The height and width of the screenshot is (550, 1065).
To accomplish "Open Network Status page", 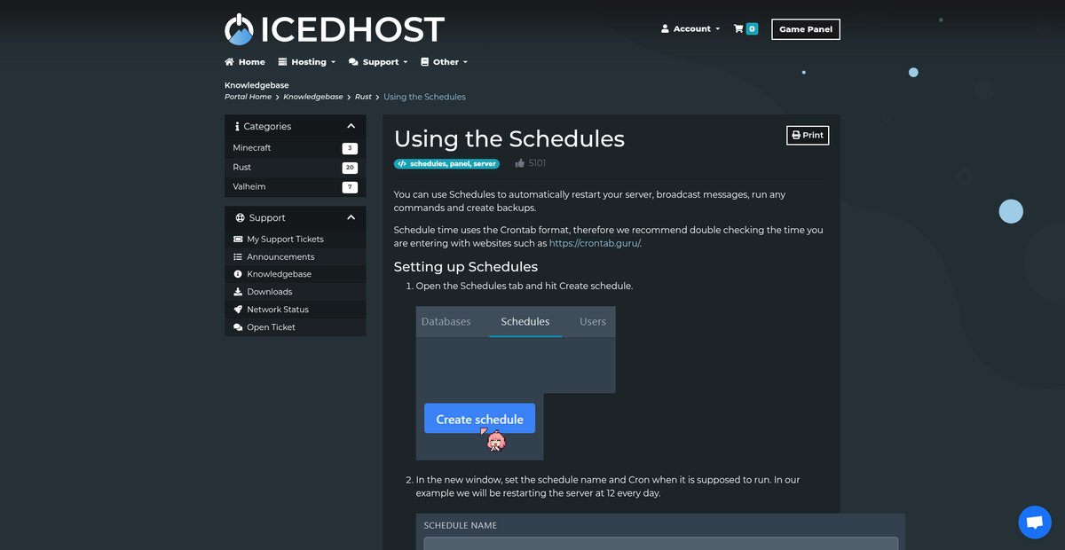I will pos(295,310).
